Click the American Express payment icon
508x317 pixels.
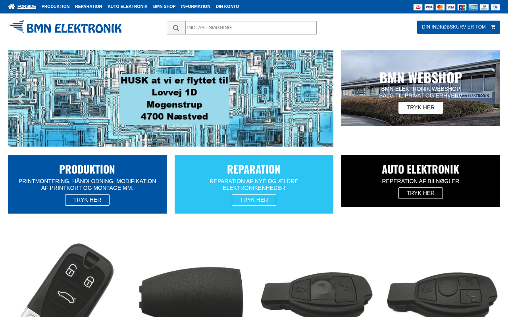click(473, 7)
